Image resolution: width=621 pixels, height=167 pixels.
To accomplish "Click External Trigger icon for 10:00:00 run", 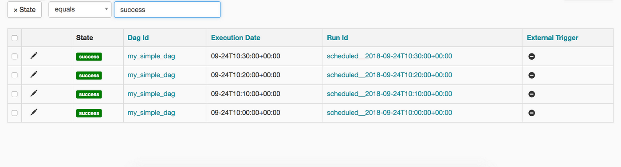I will tap(531, 113).
